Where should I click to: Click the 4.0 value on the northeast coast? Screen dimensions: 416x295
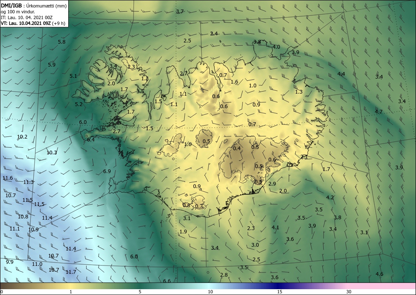(x=277, y=47)
